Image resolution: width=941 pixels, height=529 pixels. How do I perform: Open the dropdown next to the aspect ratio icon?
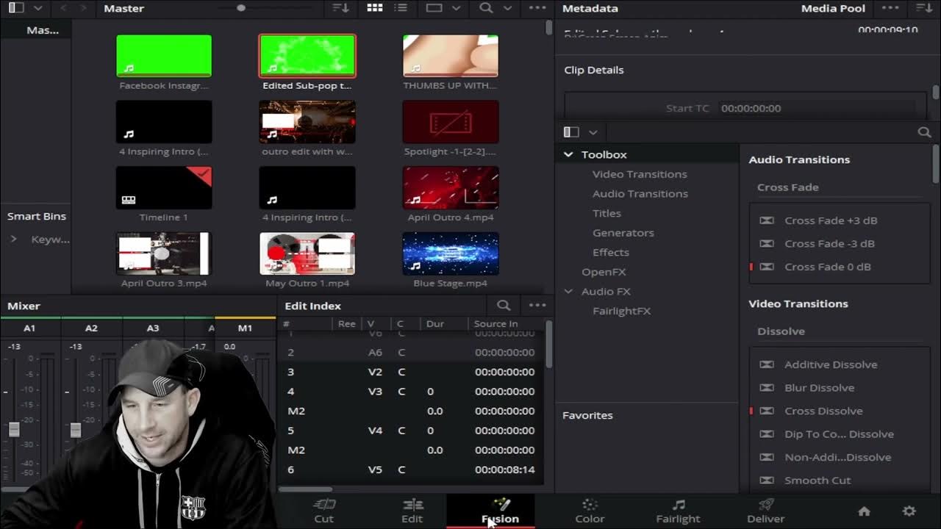coord(456,8)
